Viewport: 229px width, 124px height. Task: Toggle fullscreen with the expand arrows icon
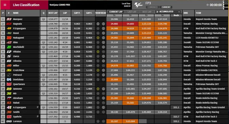click(226, 3)
